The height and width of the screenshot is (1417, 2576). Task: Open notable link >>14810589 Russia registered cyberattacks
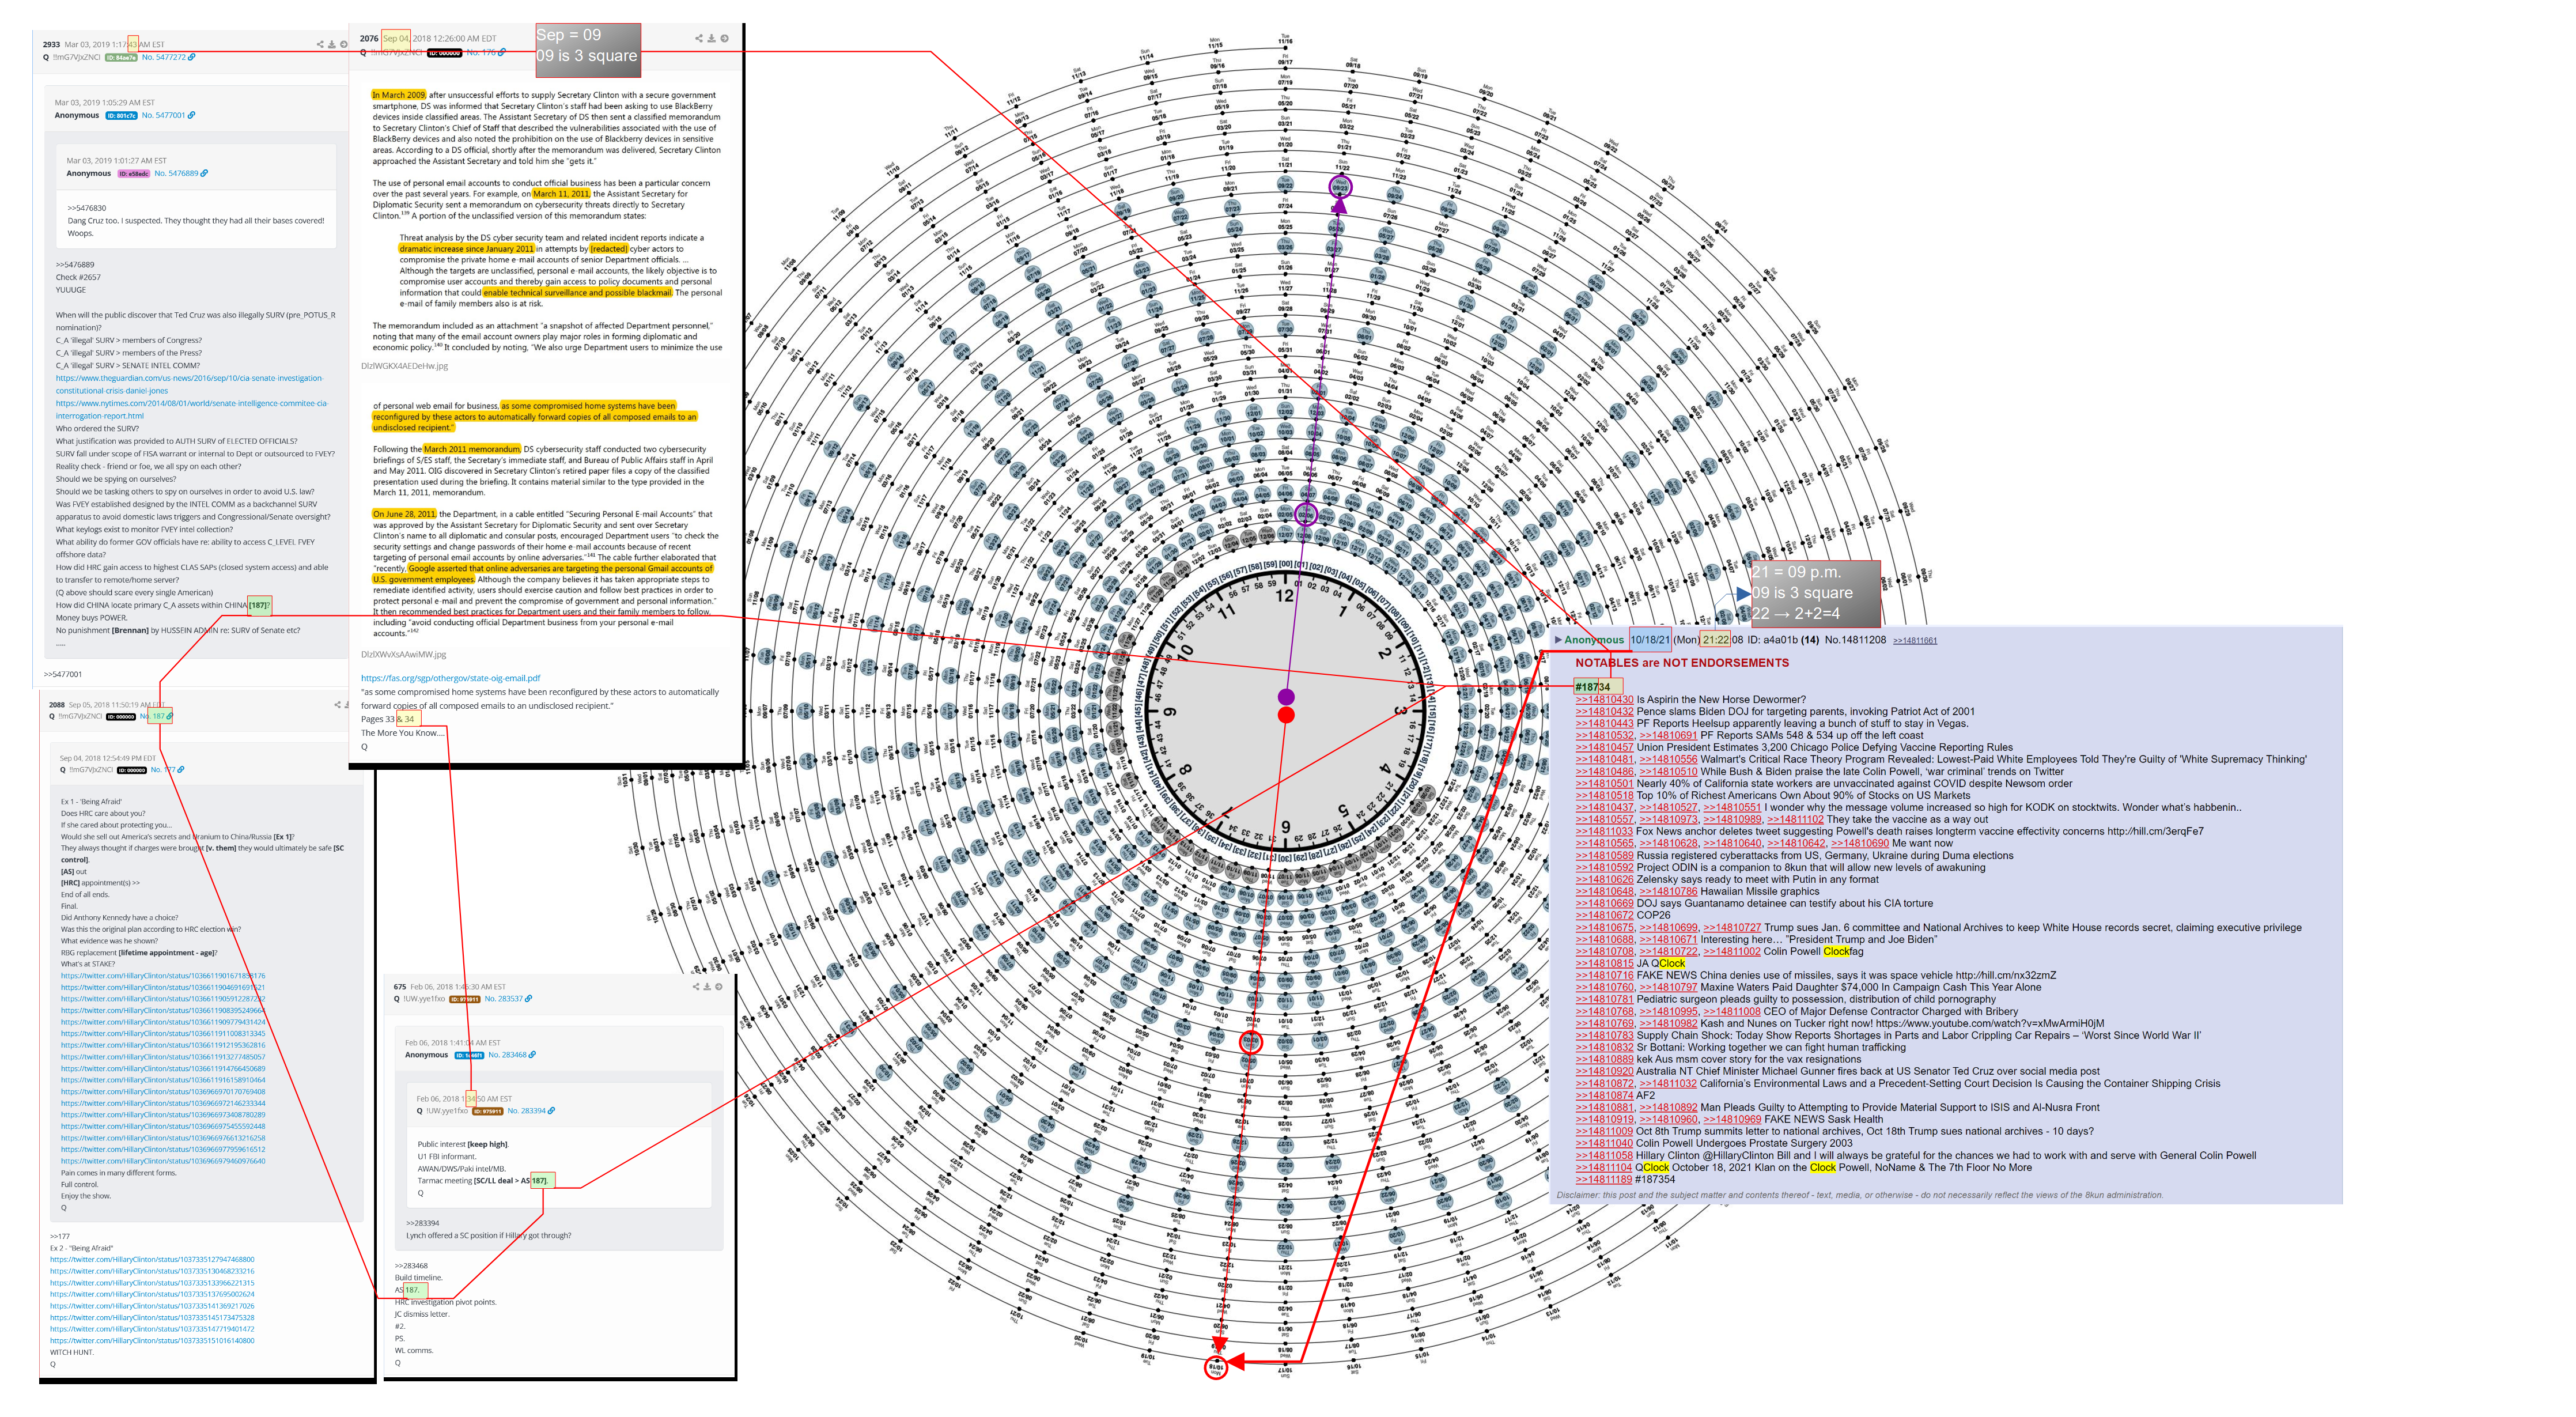(1604, 855)
